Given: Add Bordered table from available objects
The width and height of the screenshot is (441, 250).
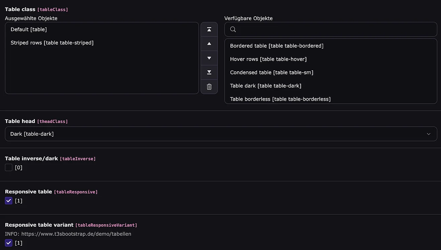Looking at the screenshot, I should click(x=277, y=46).
